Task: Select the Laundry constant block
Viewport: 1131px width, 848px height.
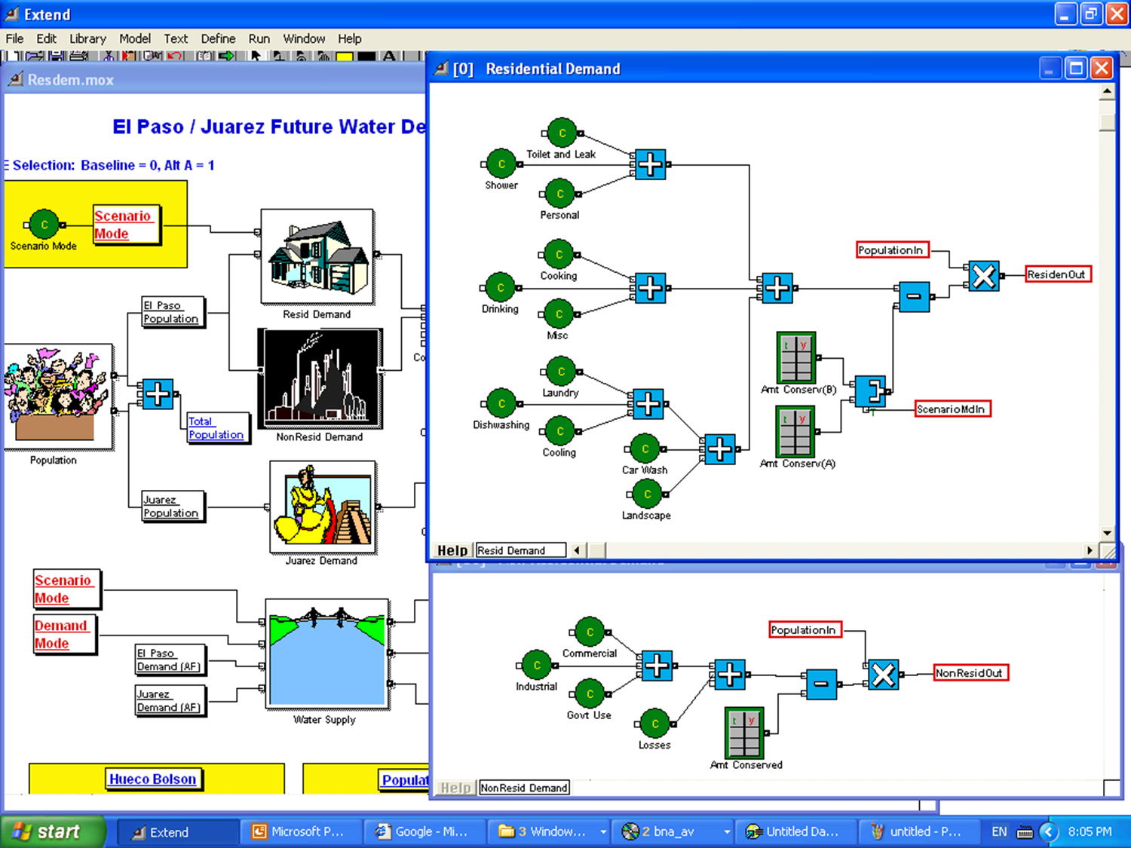Action: click(x=560, y=372)
